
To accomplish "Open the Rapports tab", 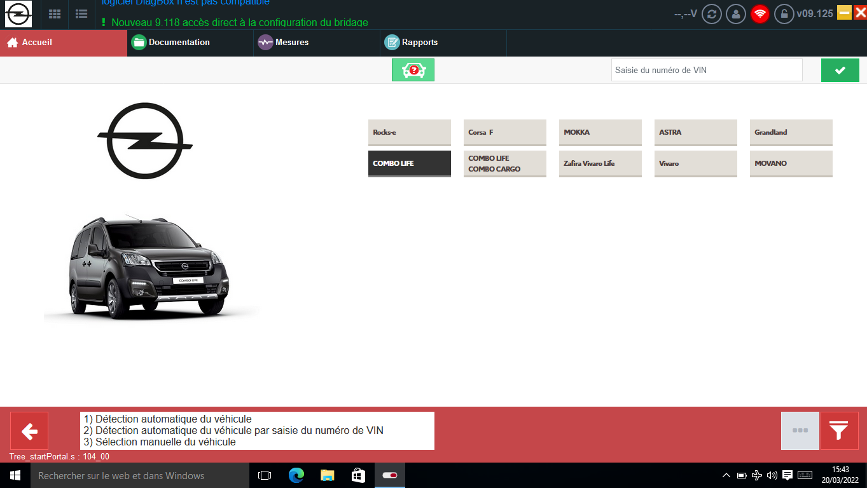I will pyautogui.click(x=443, y=43).
